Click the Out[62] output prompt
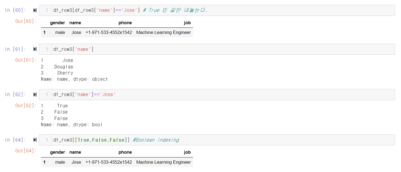This screenshot has height=172, width=401. click(26, 106)
